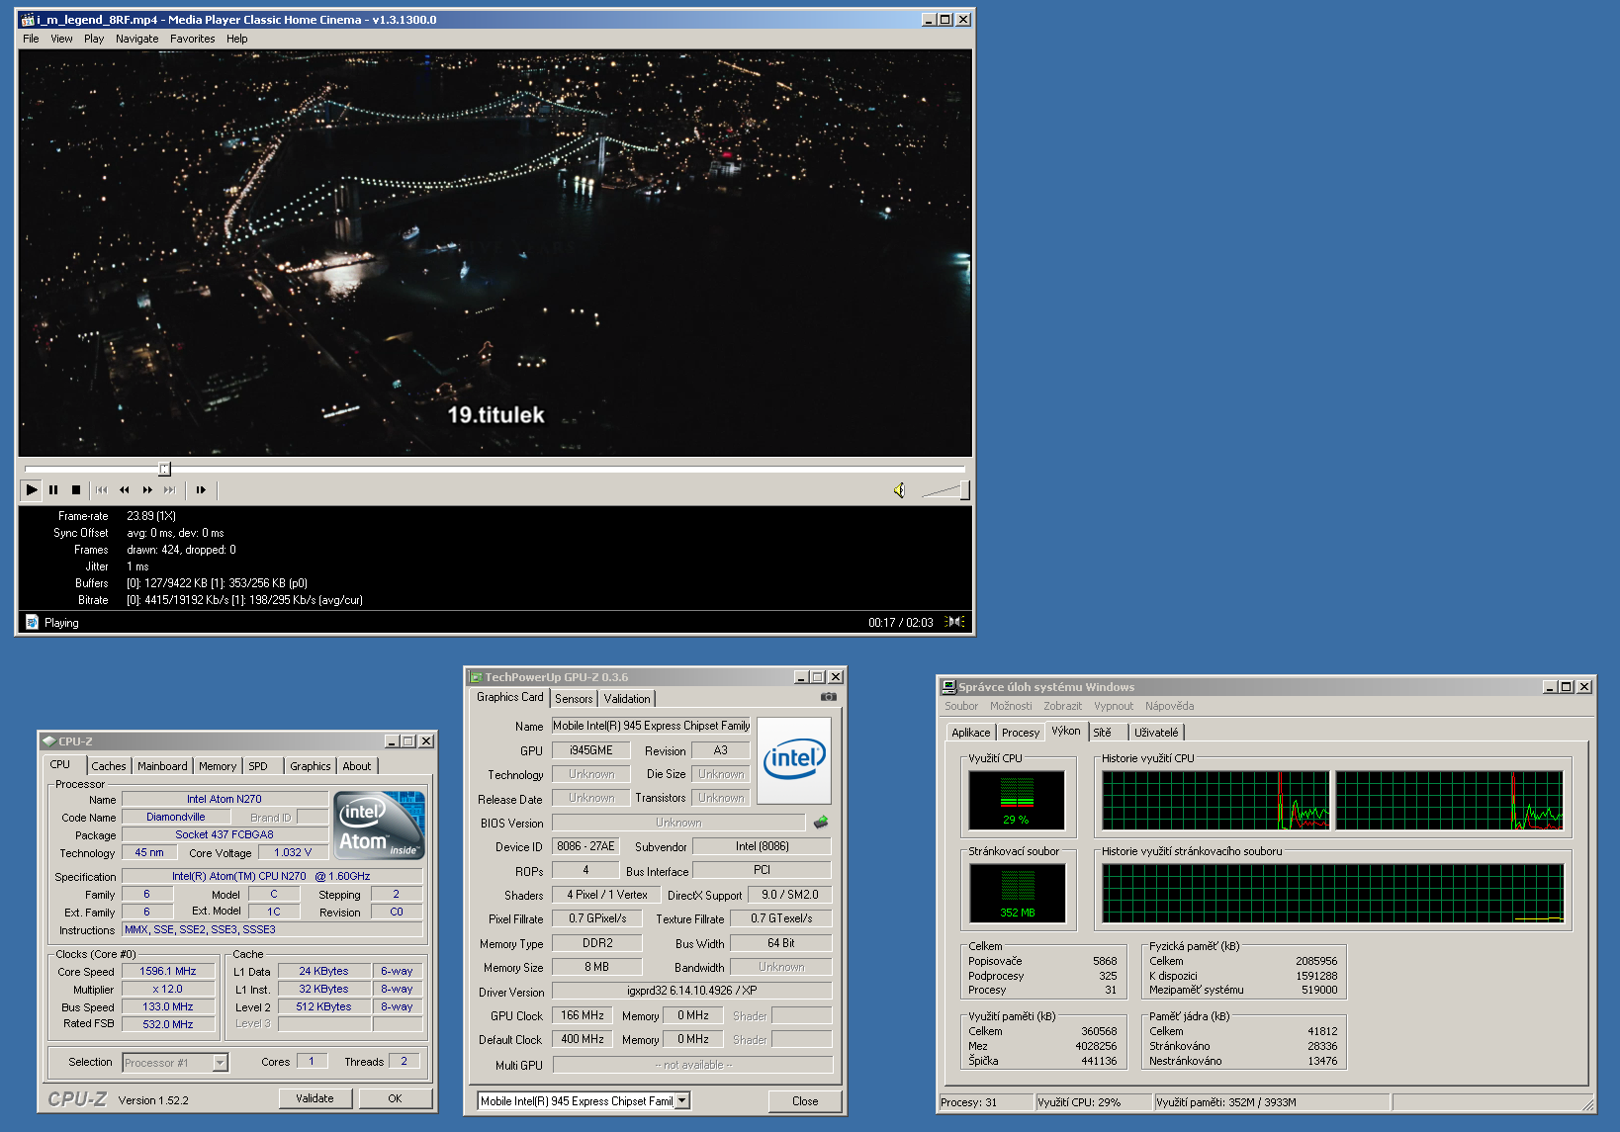Open the Processor #1 selection dropdown
Image resolution: width=1620 pixels, height=1132 pixels.
click(221, 1062)
